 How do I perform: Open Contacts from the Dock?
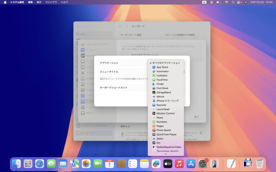(121, 164)
